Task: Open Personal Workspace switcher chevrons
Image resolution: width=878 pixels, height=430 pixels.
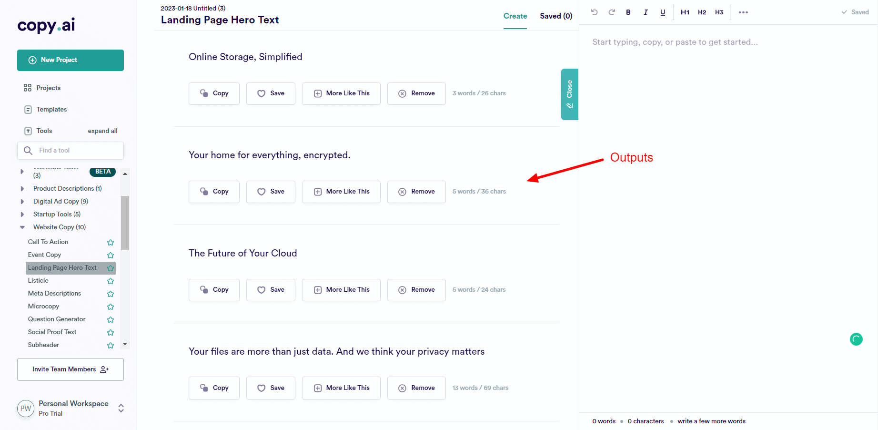Action: pos(121,408)
